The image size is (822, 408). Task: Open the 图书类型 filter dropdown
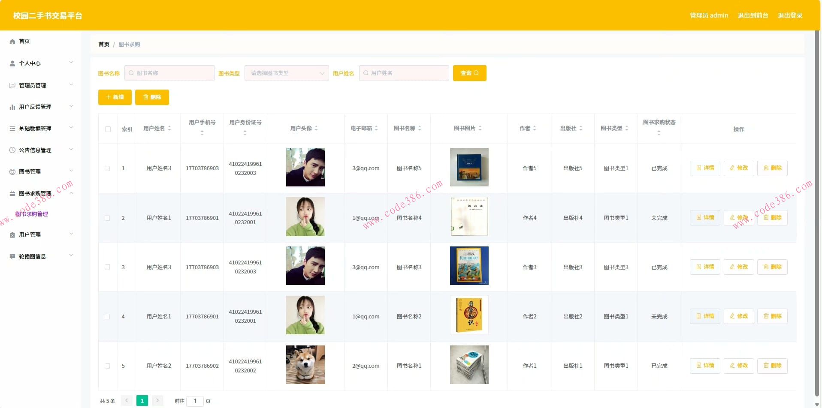click(x=287, y=73)
